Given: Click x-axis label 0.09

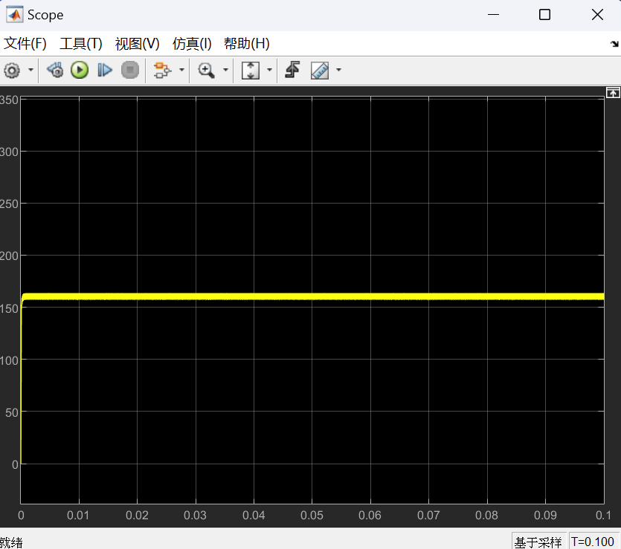Looking at the screenshot, I should tap(545, 516).
